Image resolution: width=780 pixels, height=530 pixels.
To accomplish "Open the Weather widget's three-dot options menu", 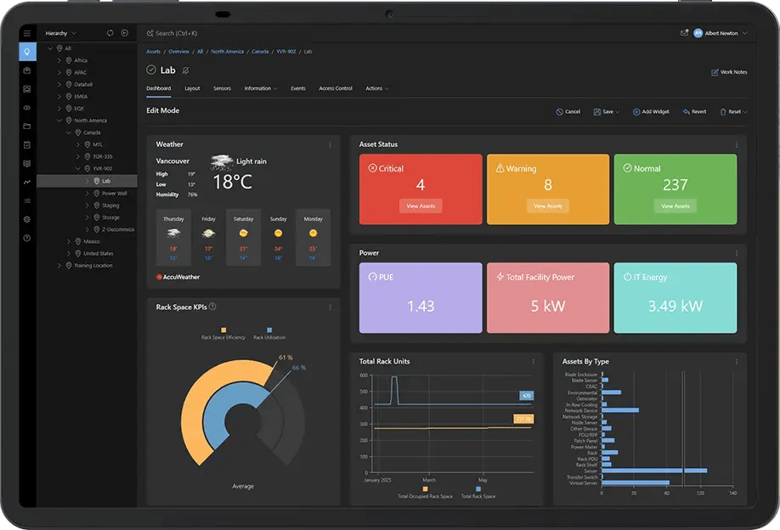I will (x=331, y=144).
